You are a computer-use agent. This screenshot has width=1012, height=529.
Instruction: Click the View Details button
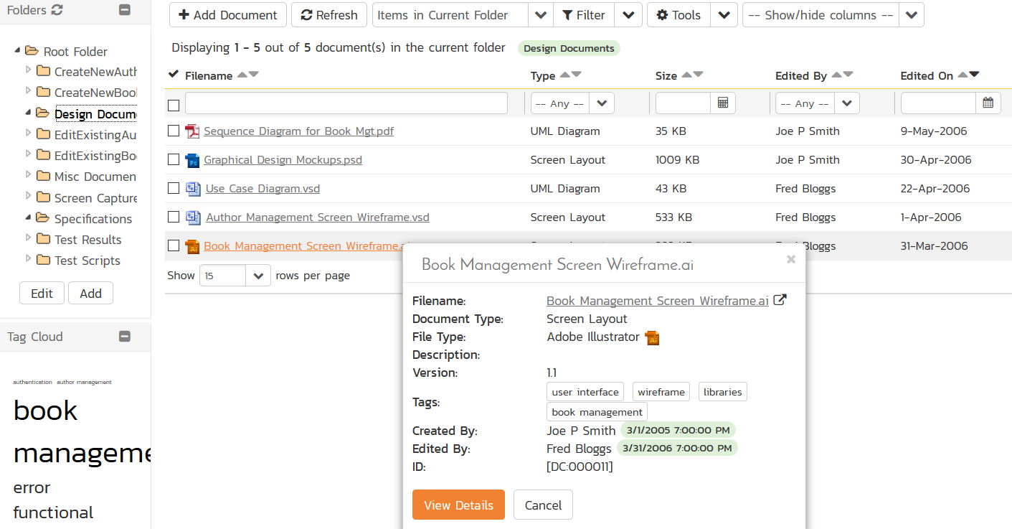[458, 505]
